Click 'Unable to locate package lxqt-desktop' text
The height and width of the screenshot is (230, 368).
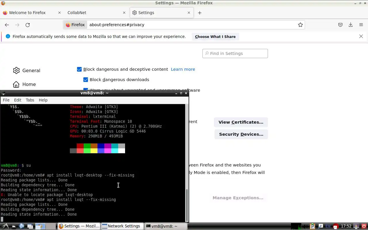pos(50,195)
